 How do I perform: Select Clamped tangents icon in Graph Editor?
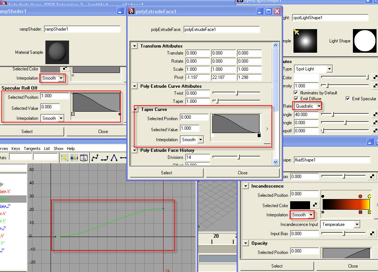104,158
